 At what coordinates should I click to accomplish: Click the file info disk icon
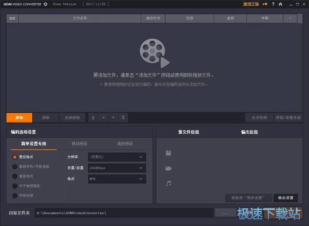pos(168,153)
